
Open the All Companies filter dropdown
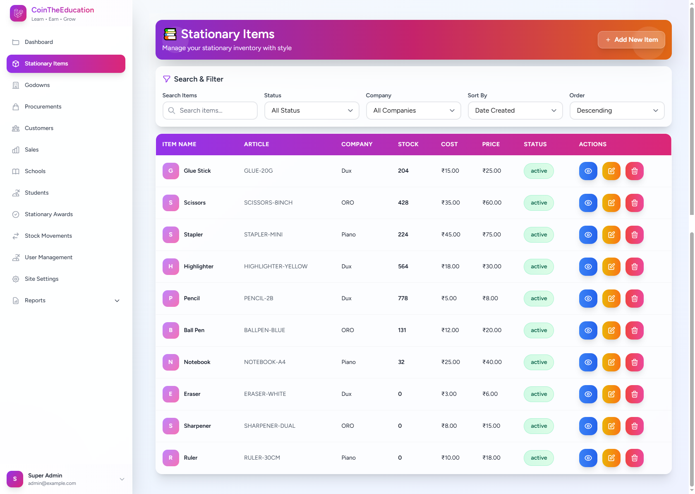(413, 111)
